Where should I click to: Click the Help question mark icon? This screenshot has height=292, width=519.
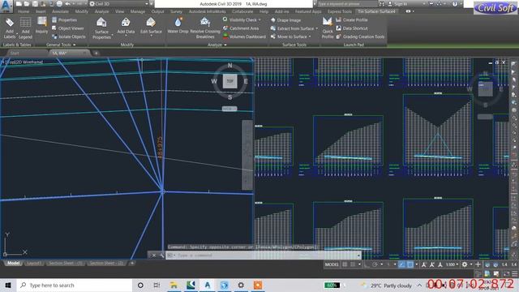pos(455,4)
